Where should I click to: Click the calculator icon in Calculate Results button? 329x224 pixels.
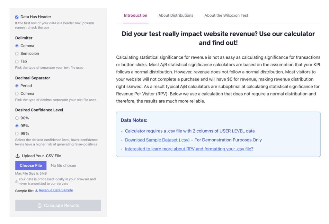(40, 206)
